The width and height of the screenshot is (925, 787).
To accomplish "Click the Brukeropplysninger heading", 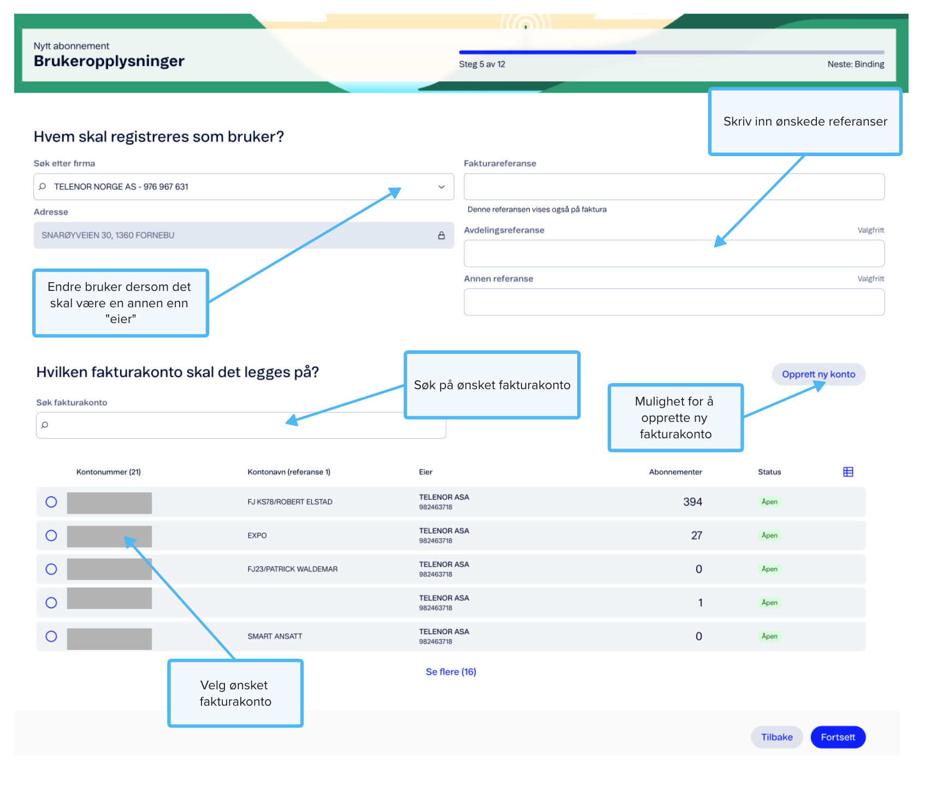I will click(109, 61).
